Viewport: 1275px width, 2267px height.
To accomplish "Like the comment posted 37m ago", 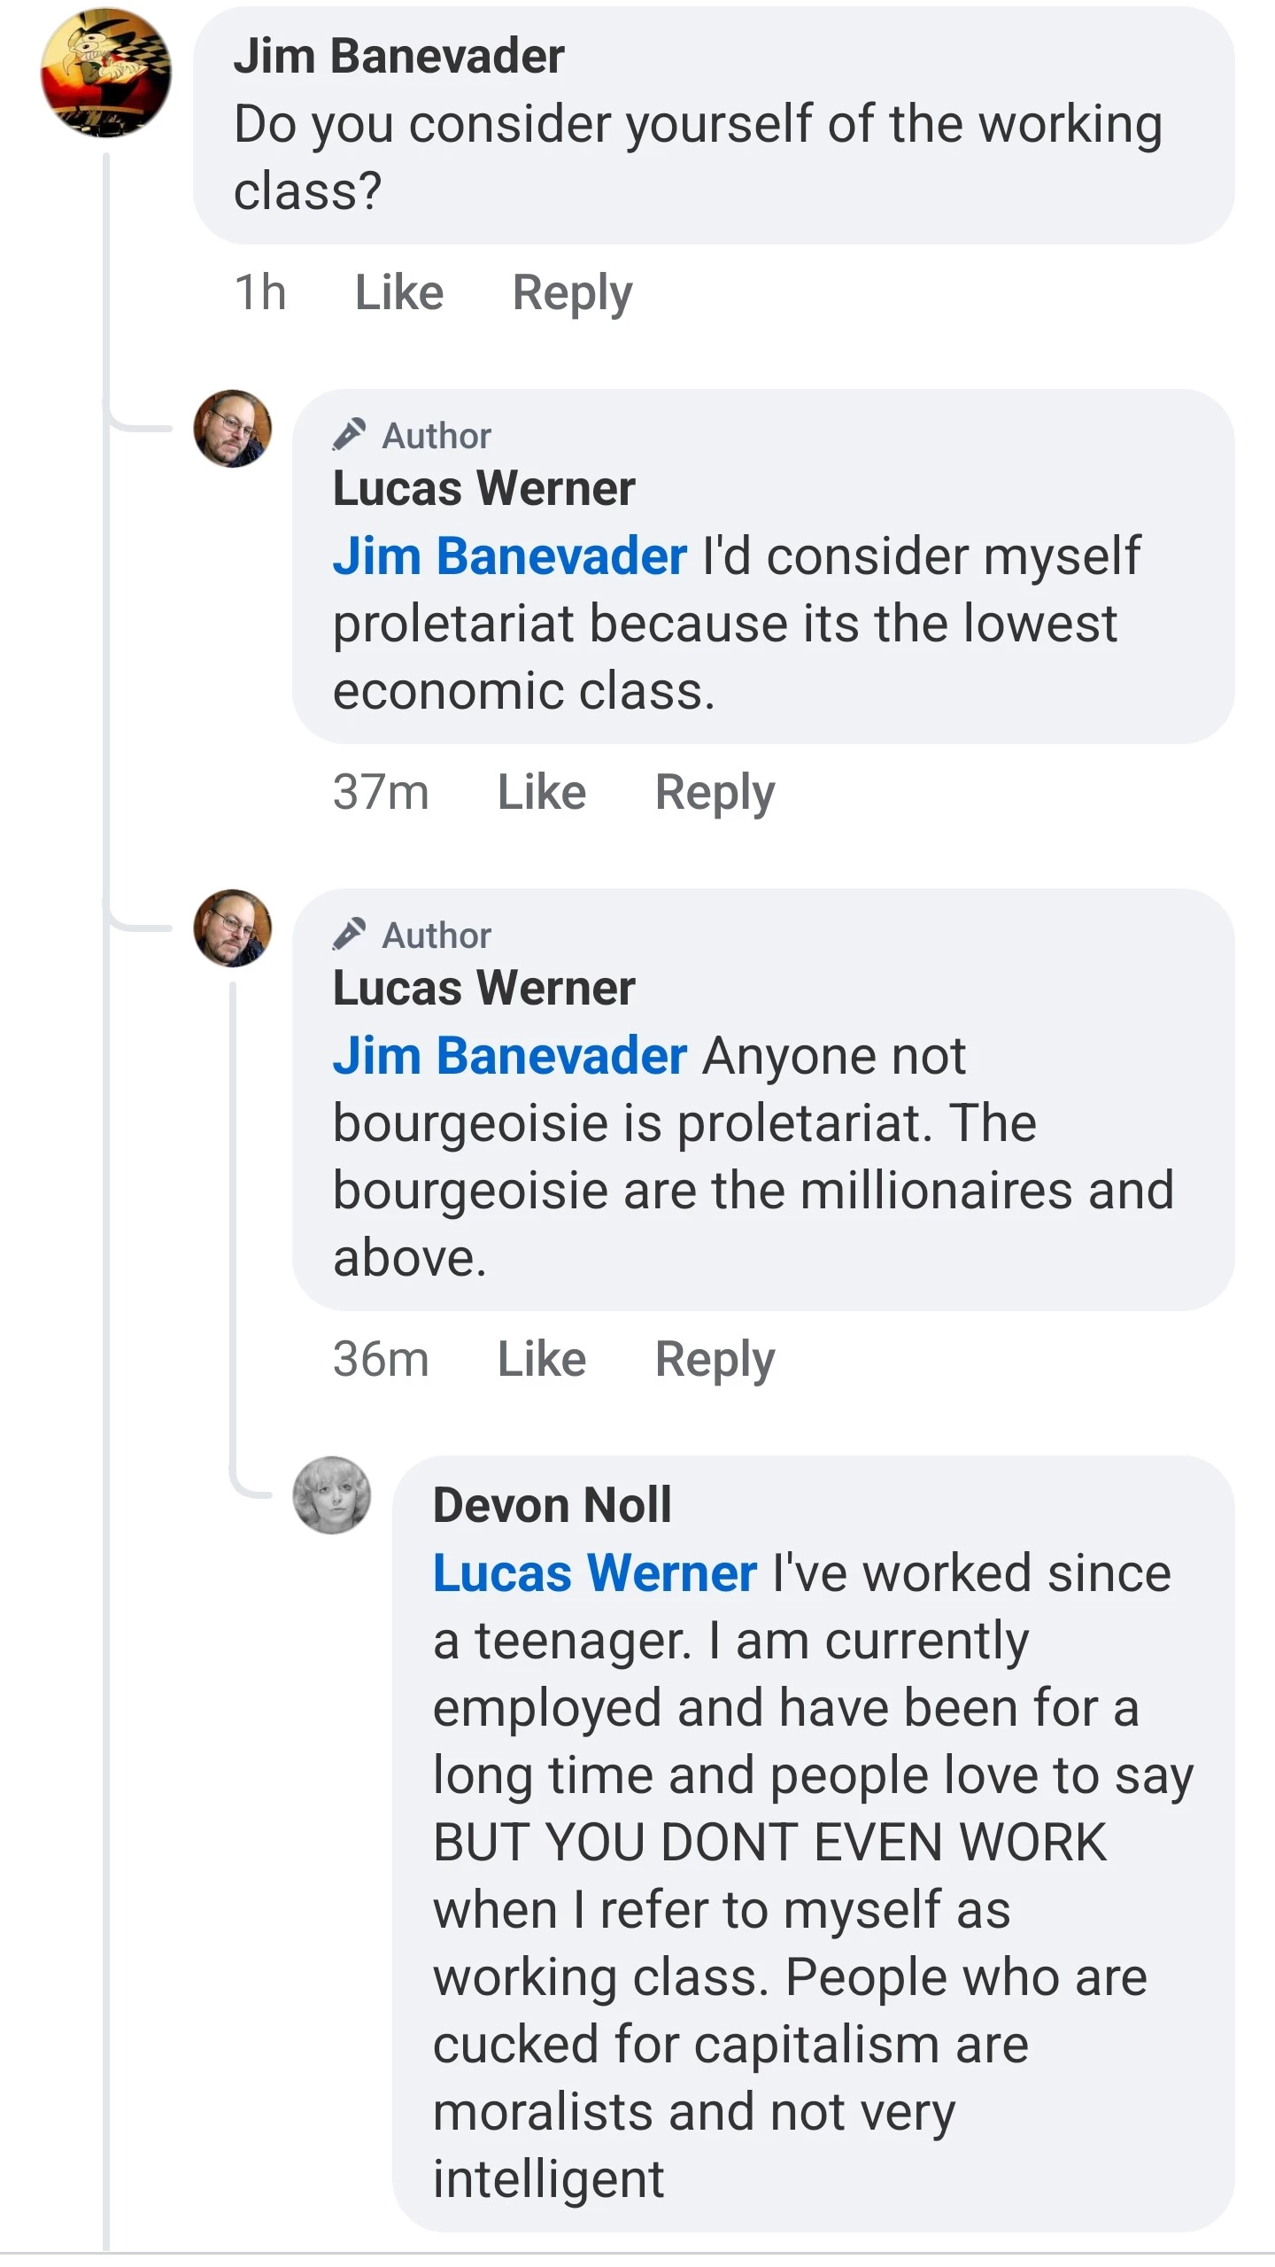I will (x=541, y=792).
